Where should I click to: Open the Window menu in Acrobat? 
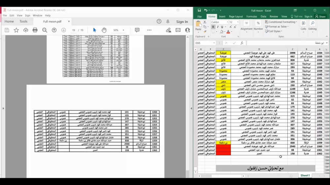tap(38, 15)
